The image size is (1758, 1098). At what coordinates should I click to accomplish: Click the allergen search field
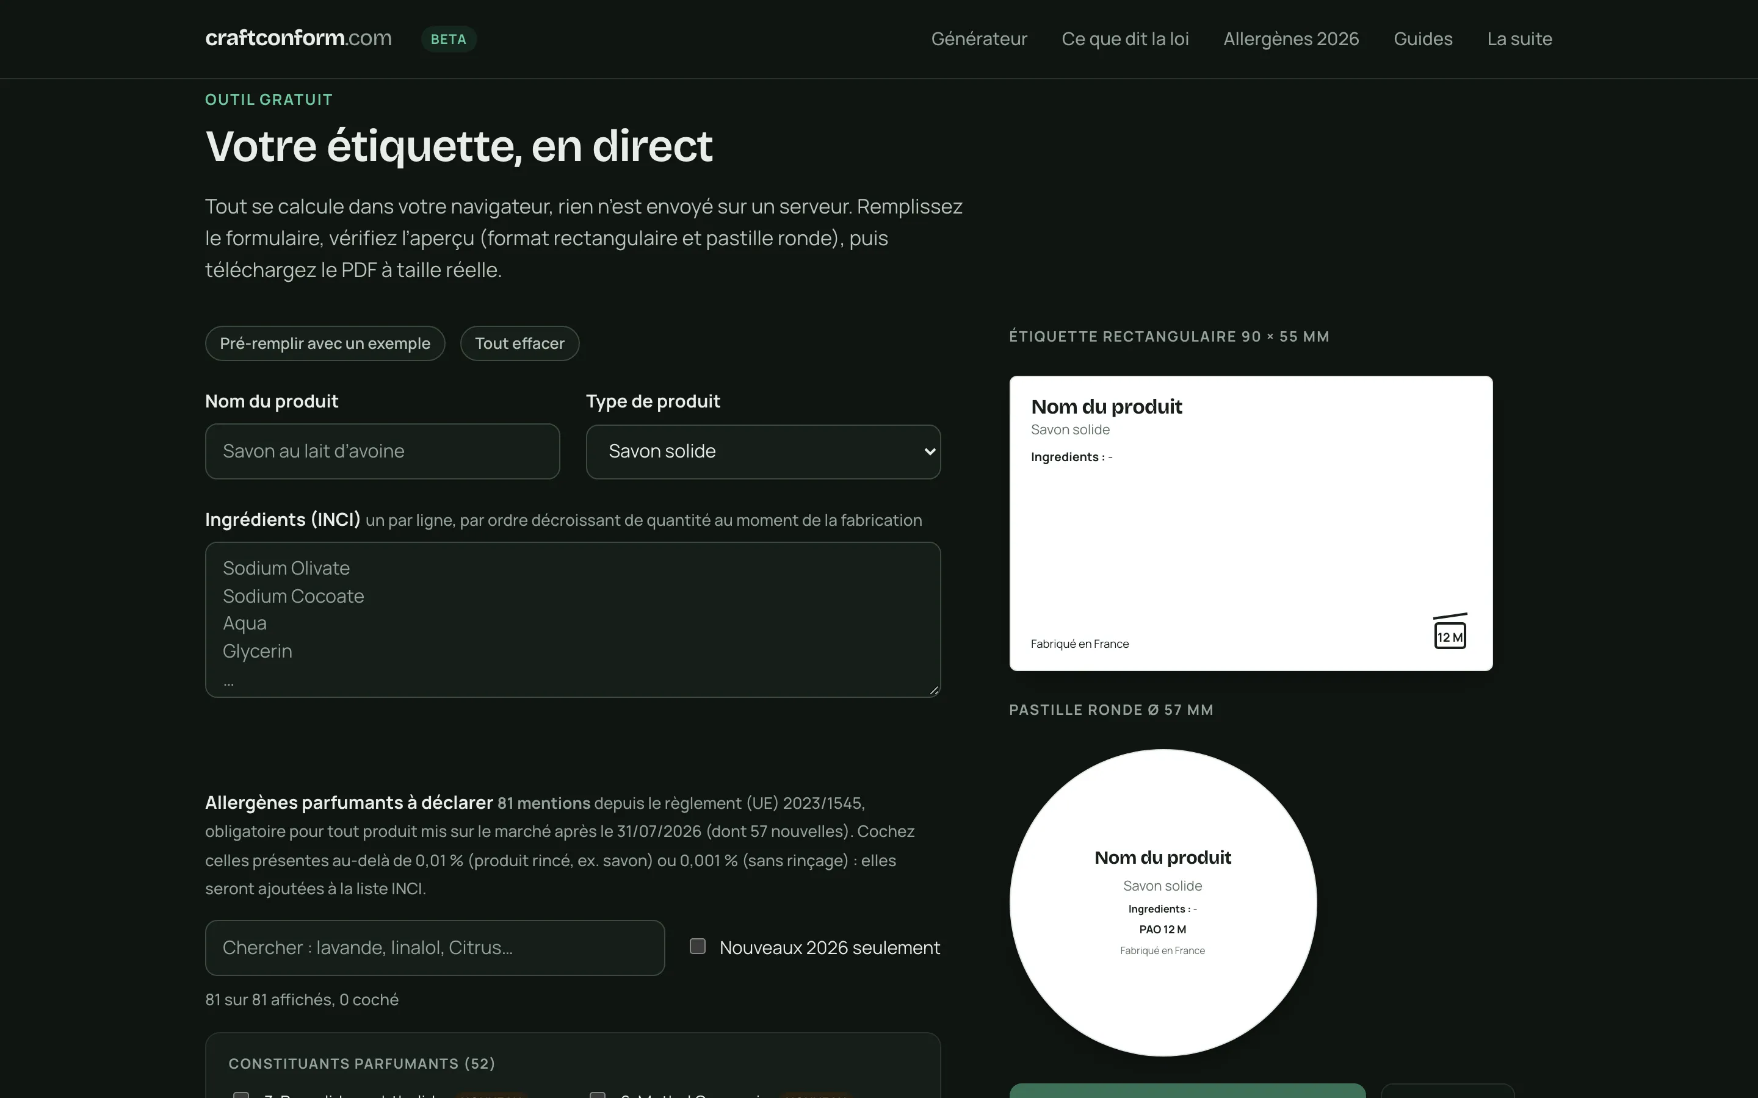pyautogui.click(x=435, y=948)
